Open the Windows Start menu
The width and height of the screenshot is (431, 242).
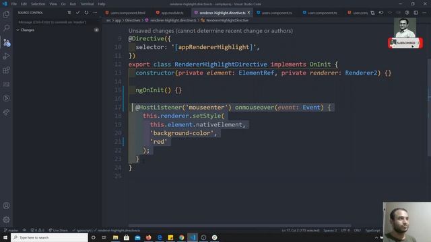pos(5,237)
